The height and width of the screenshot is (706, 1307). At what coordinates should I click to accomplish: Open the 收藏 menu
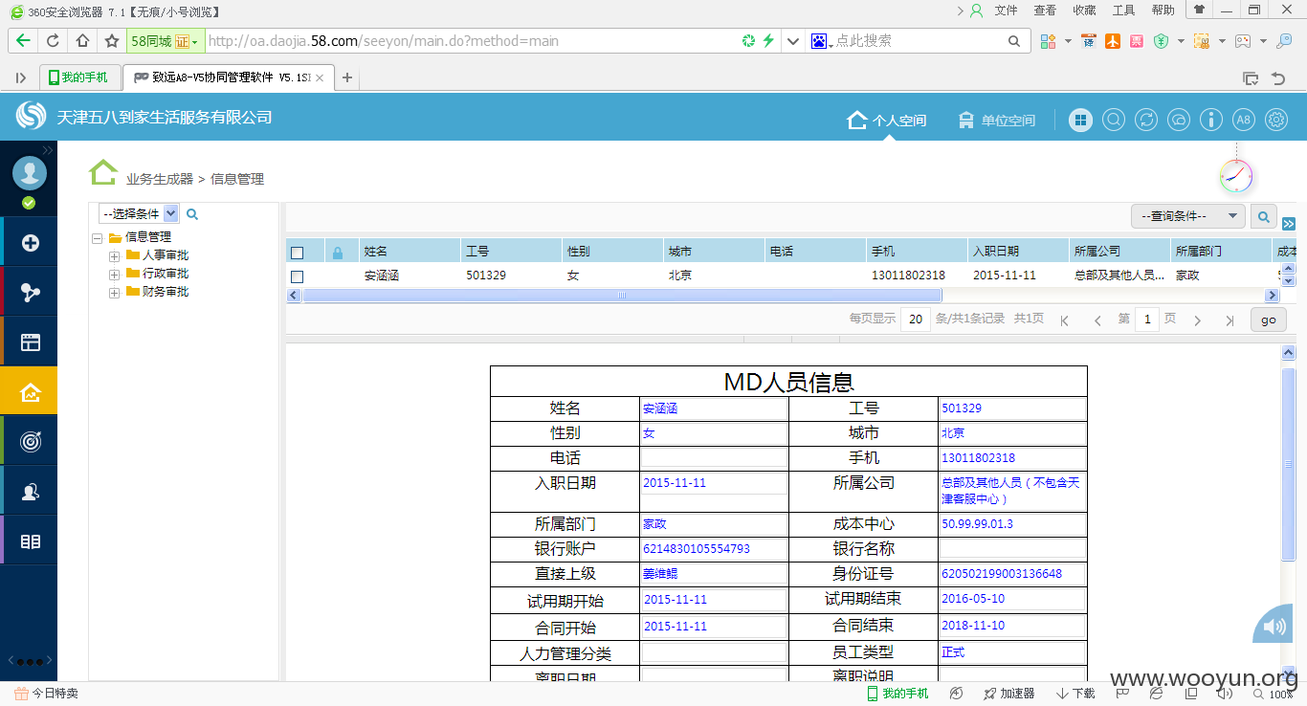[x=1084, y=11]
